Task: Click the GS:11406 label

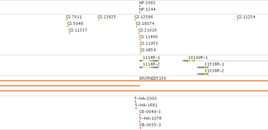Action: pos(149,37)
